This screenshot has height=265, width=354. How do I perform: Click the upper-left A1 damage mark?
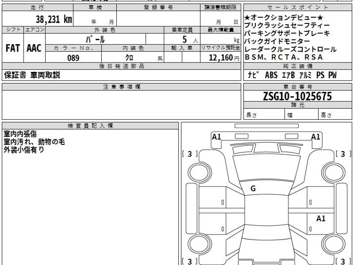click(217, 137)
